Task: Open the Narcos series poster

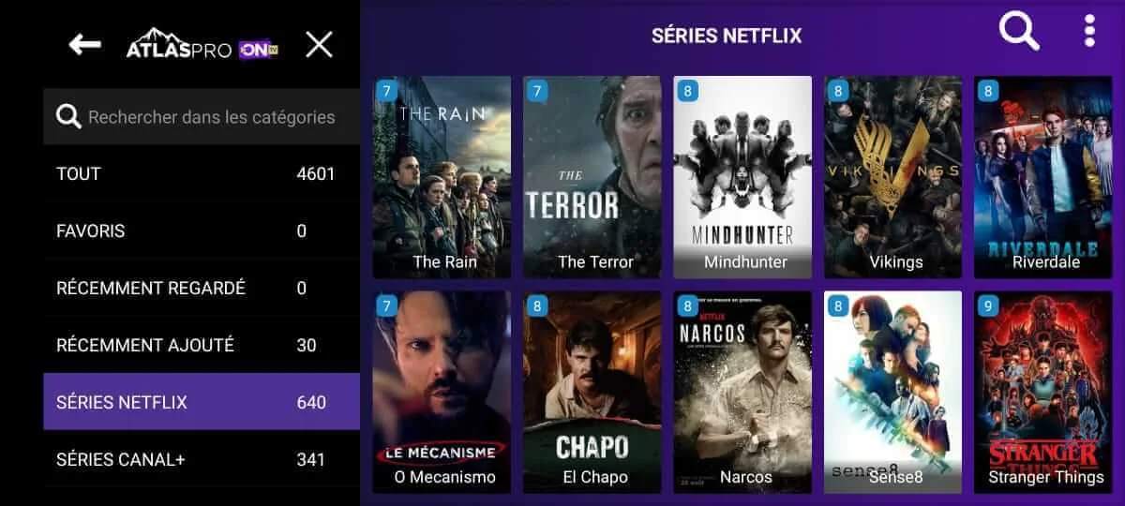Action: pos(742,392)
